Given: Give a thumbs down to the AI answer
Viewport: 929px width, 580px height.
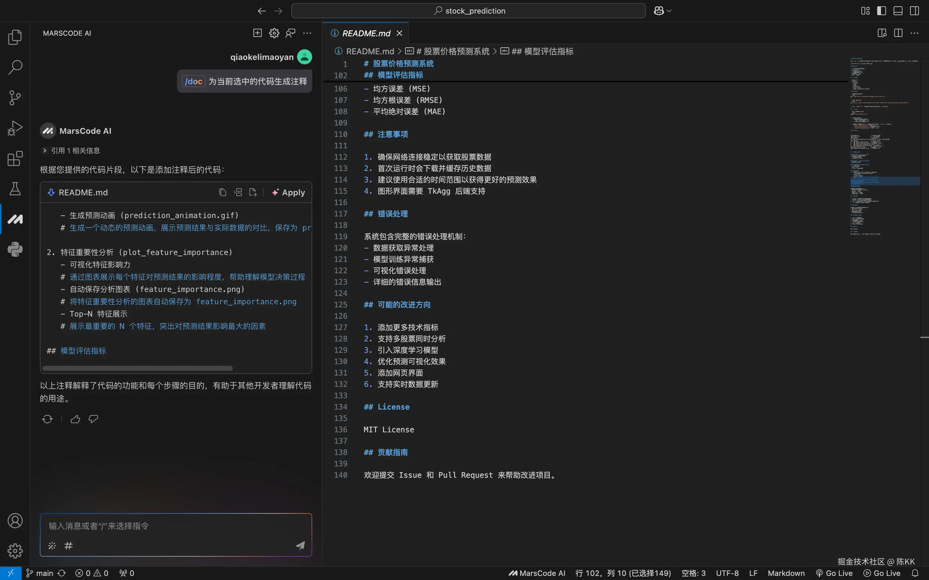Looking at the screenshot, I should click(93, 419).
